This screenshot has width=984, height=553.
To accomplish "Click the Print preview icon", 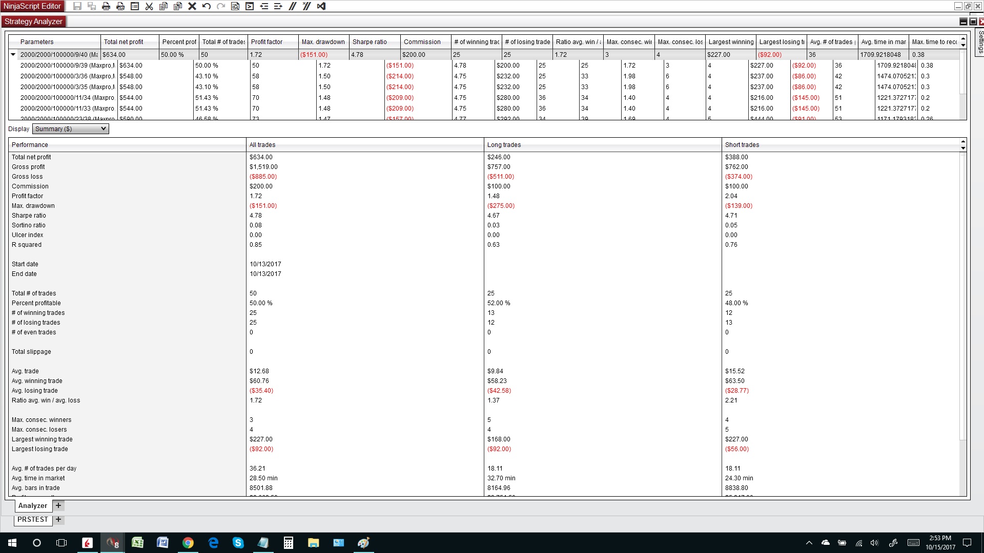I will 120,7.
